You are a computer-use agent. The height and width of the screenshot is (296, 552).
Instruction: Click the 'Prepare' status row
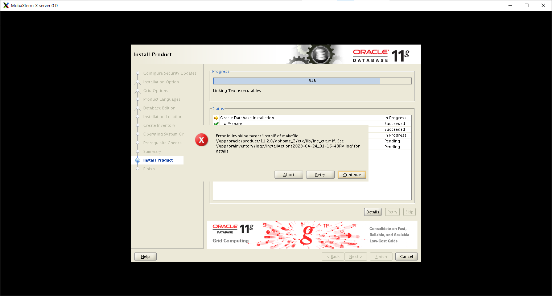(x=312, y=123)
